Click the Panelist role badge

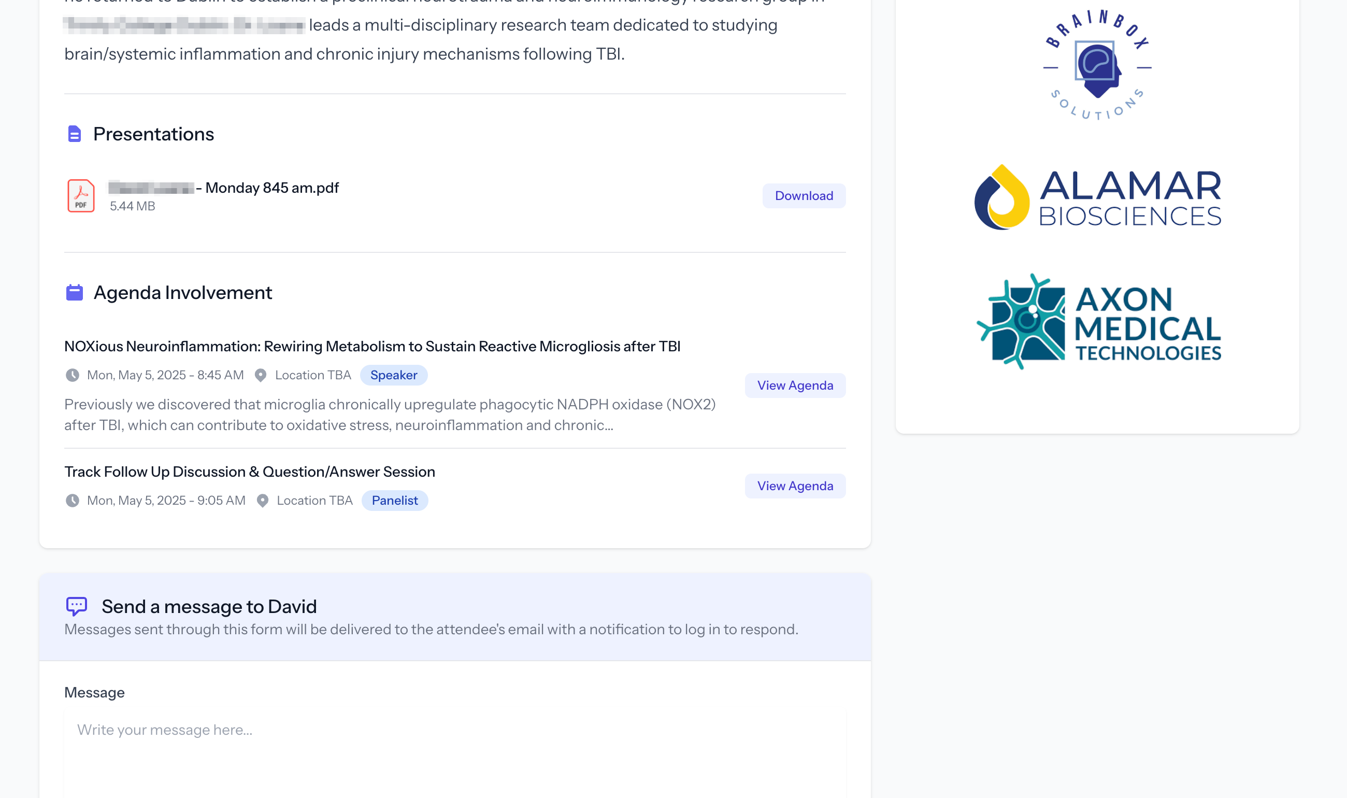(x=395, y=501)
